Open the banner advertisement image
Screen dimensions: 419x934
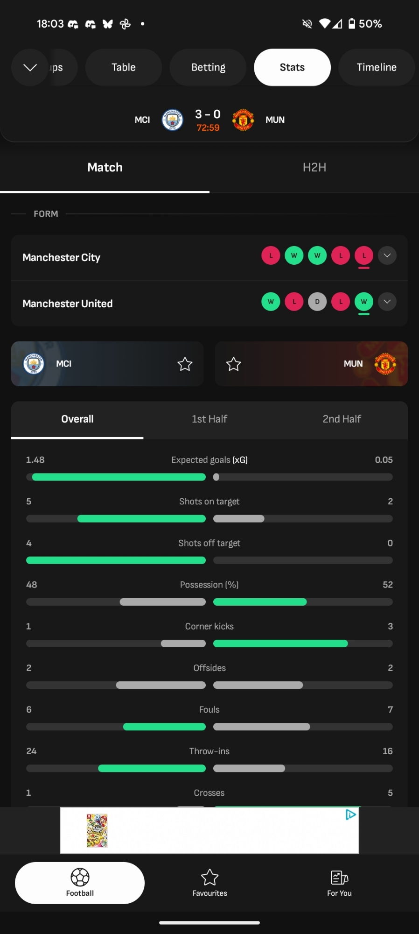pyautogui.click(x=97, y=830)
